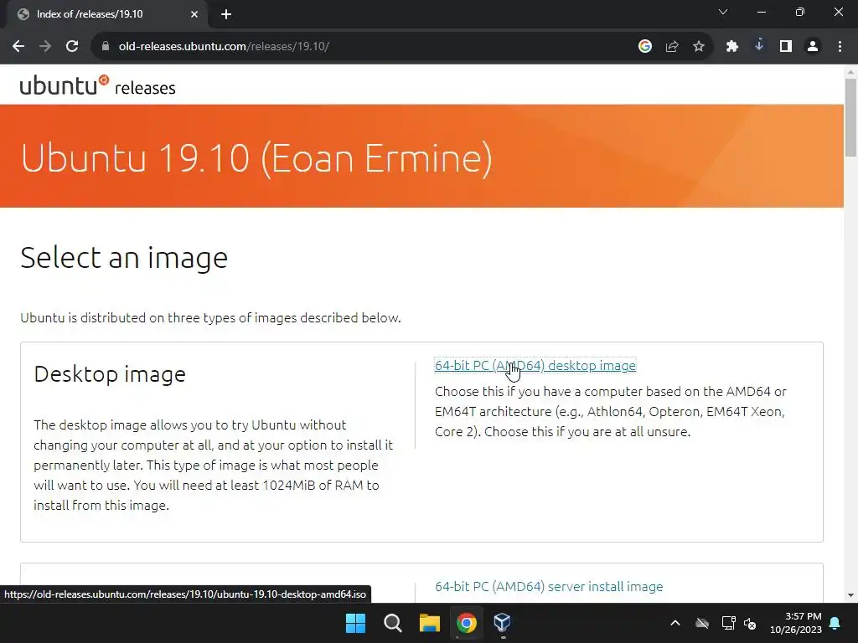Click the page vertical scrollbar thumb
858x643 pixels.
850,117
